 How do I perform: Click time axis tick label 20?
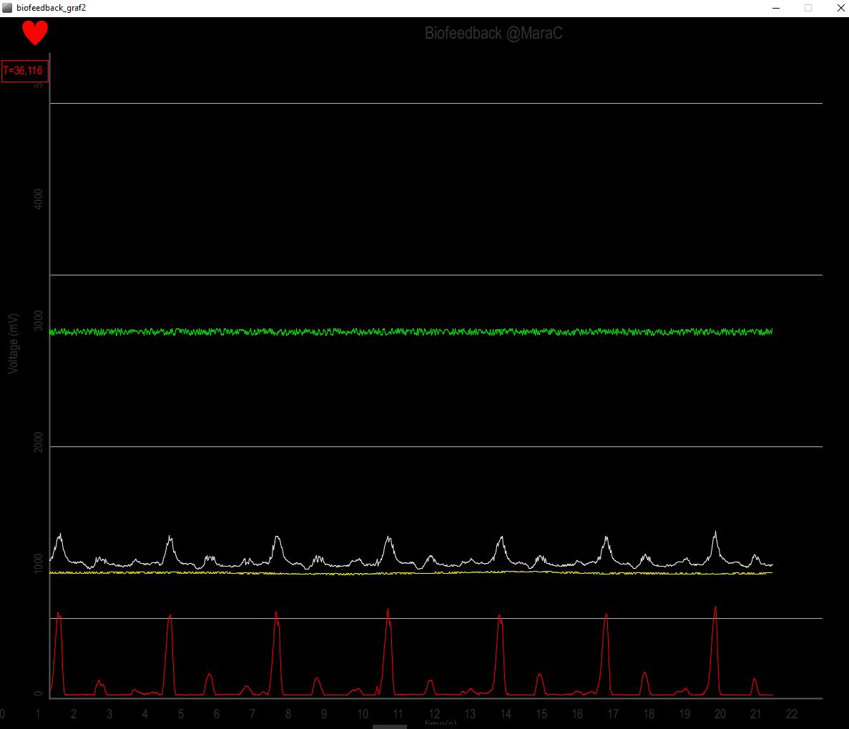(720, 714)
